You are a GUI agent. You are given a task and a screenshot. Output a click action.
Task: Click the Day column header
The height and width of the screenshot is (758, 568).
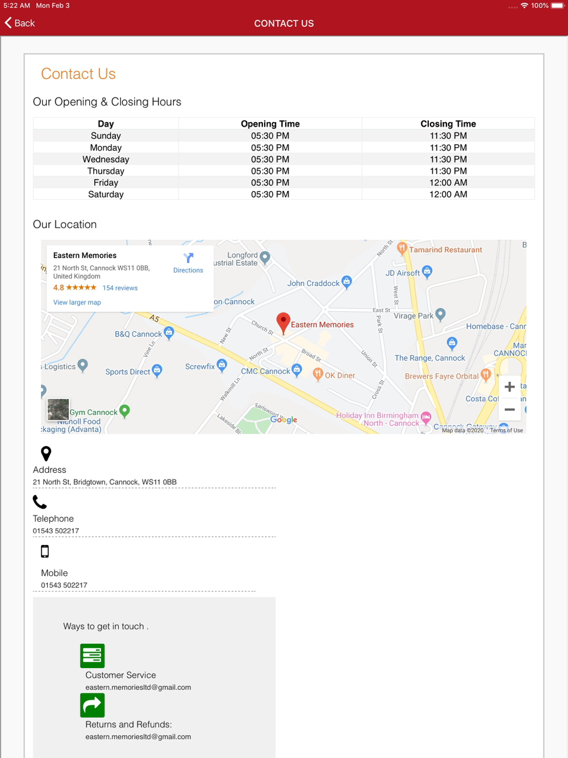pyautogui.click(x=106, y=124)
